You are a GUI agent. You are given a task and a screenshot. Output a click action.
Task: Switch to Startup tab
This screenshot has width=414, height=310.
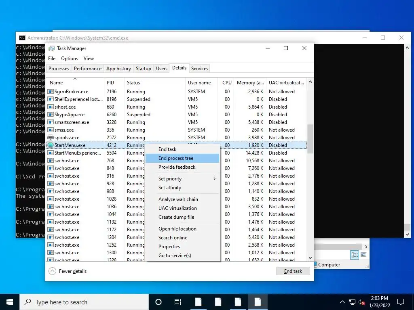pos(144,69)
